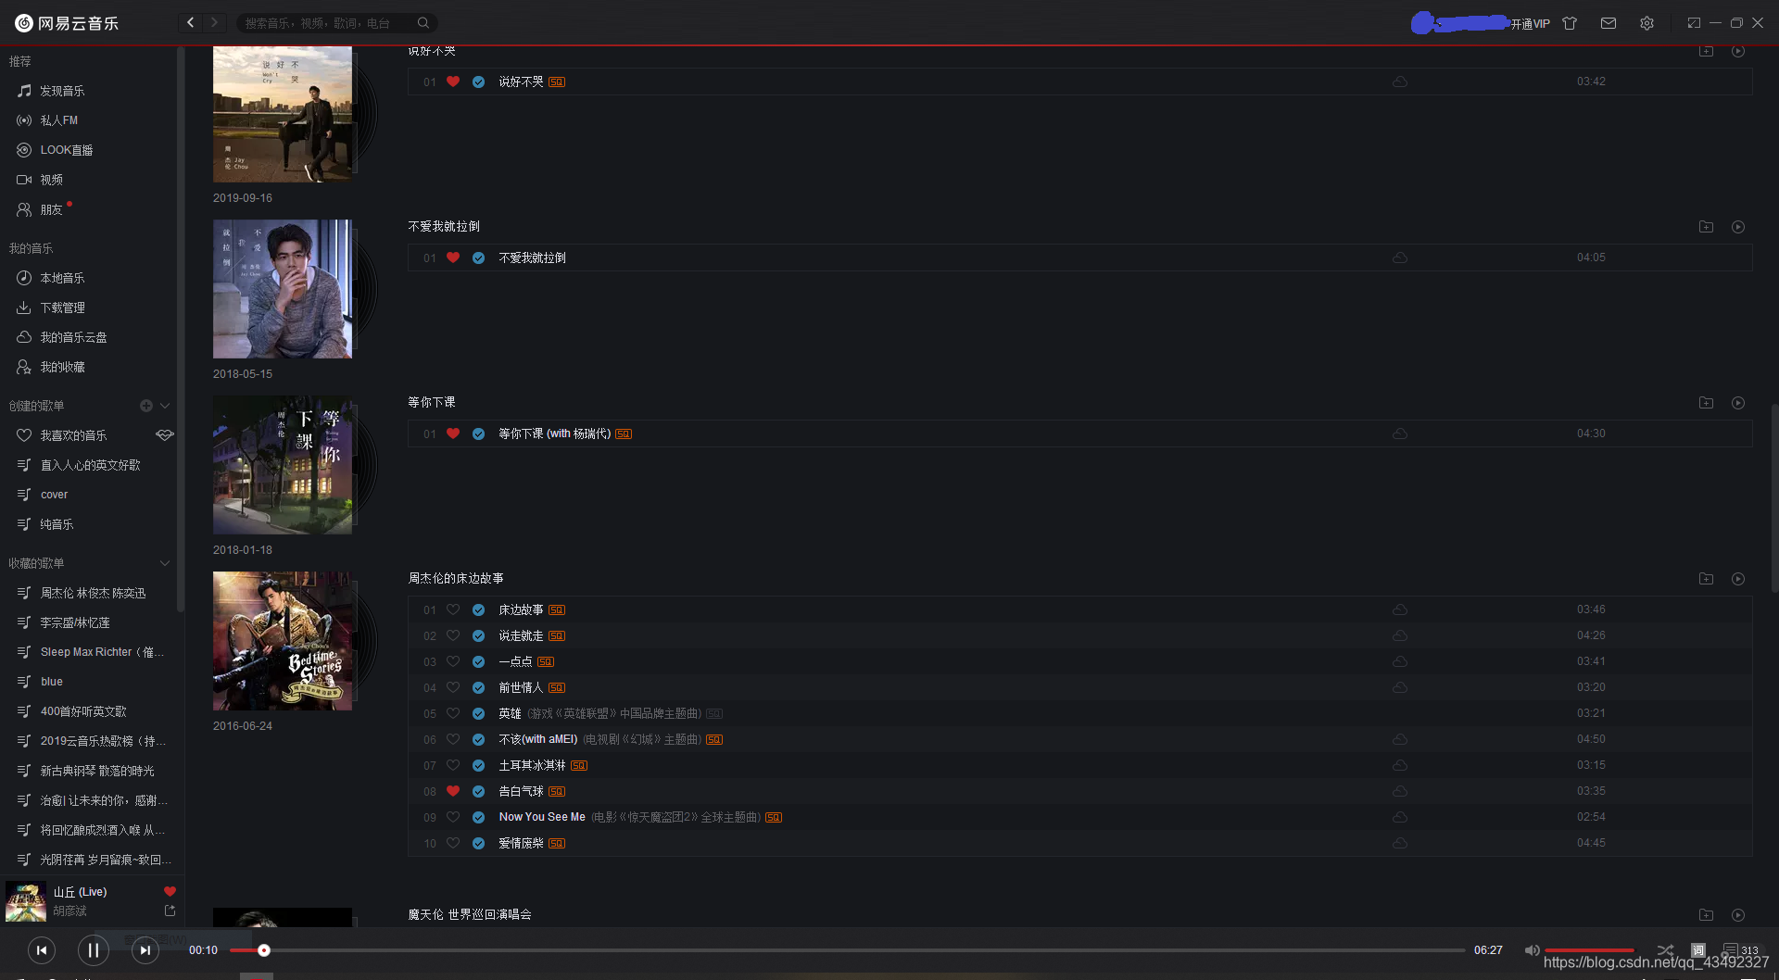Open the 等你下课 album title link
Screen dimensions: 1779x980
point(432,402)
